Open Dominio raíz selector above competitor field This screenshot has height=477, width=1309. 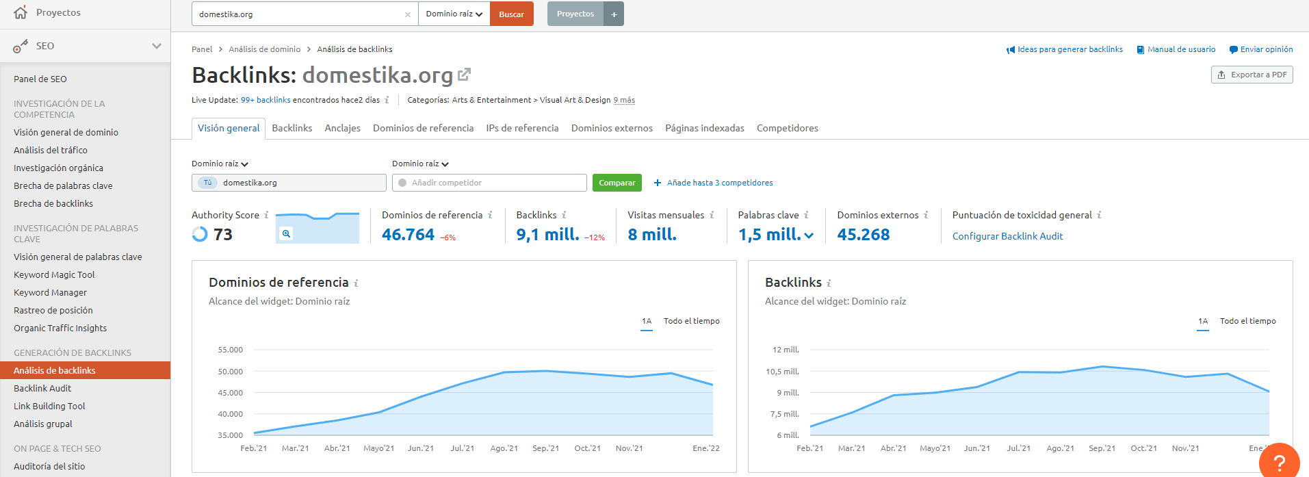[420, 164]
